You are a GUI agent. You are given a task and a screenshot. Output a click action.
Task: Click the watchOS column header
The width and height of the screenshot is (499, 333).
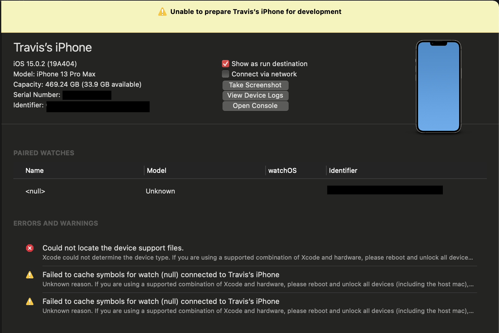point(282,170)
